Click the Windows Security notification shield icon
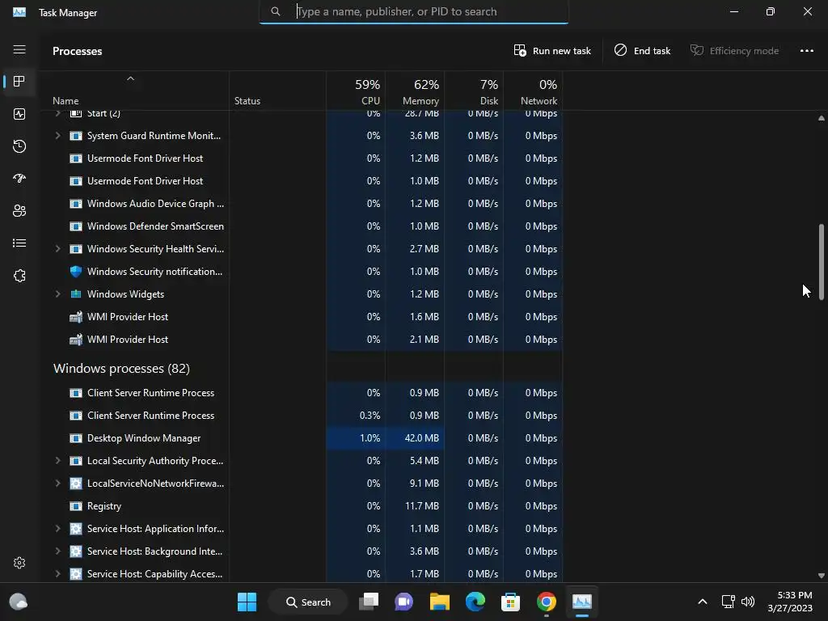The image size is (828, 621). 76,272
